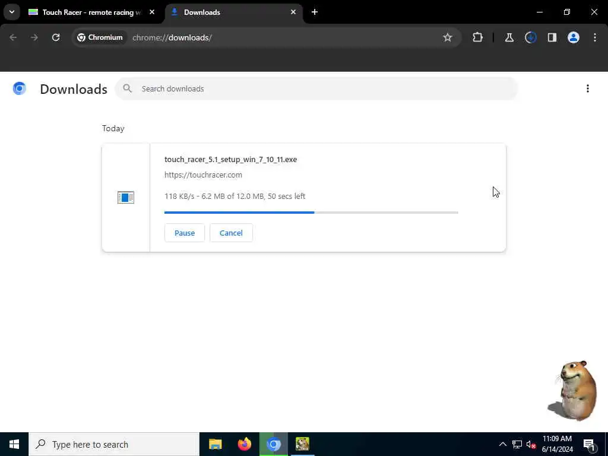
Task: Expand the hidden system tray icons
Action: point(502,444)
